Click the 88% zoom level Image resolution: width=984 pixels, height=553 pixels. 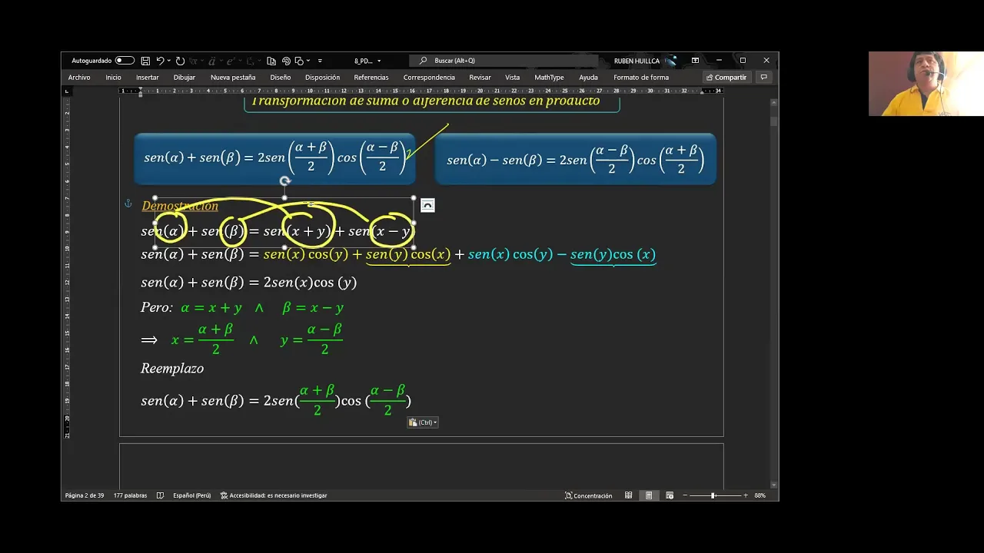(760, 495)
